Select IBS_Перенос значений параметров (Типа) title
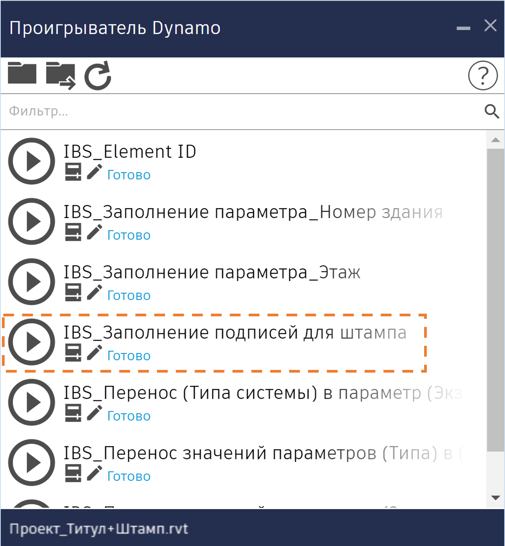The image size is (505, 546). pos(263,454)
